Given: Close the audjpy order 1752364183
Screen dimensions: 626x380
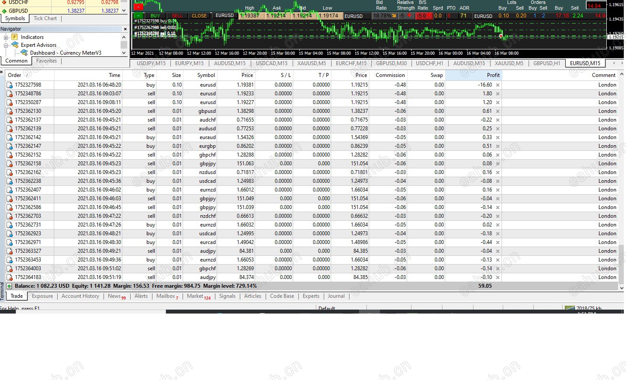Looking at the screenshot, I should [498, 277].
